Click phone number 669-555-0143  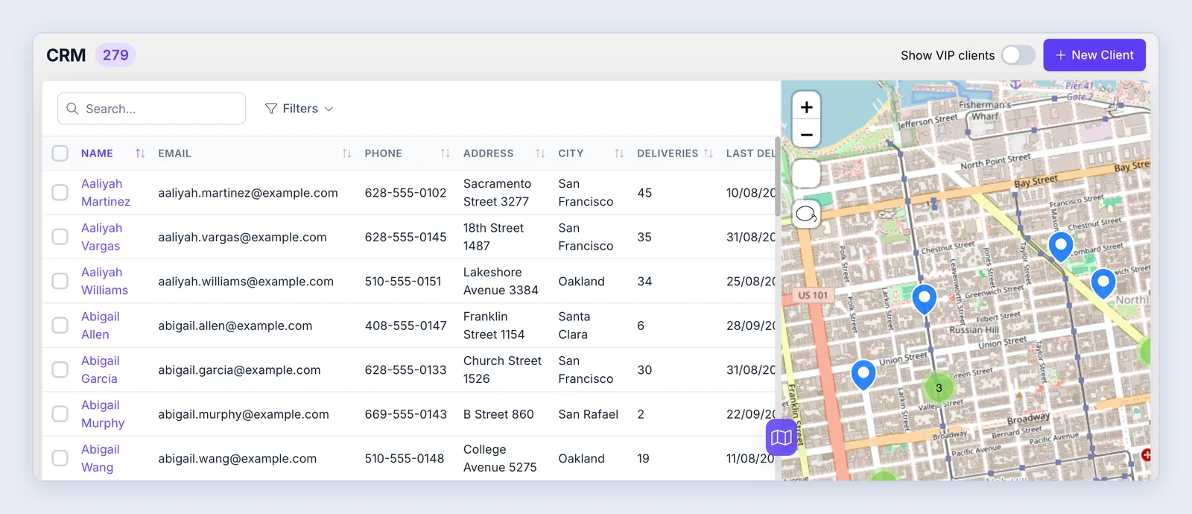pos(406,414)
